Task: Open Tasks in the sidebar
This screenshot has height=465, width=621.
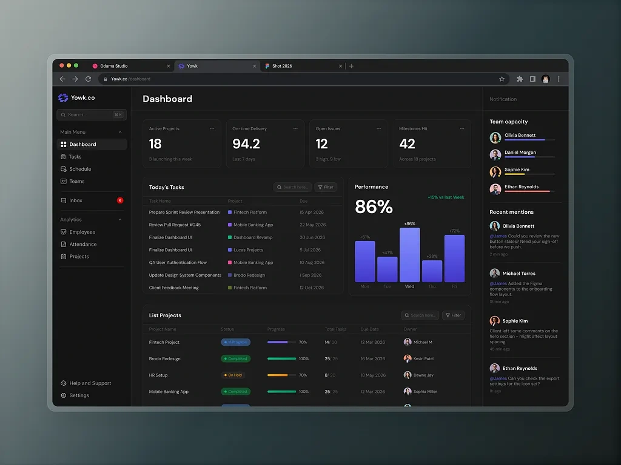Action: coord(92,157)
